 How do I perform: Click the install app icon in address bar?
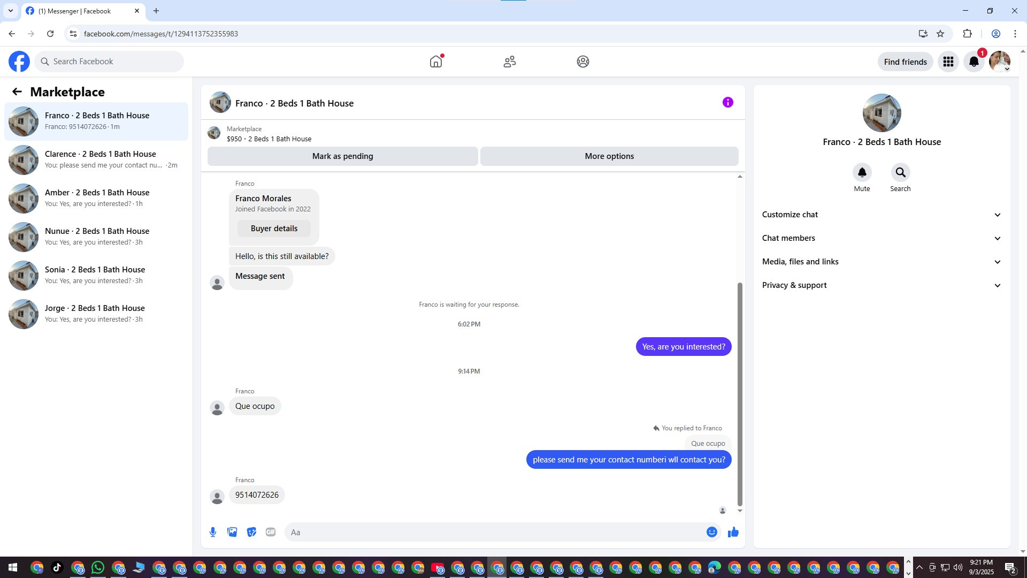(923, 34)
